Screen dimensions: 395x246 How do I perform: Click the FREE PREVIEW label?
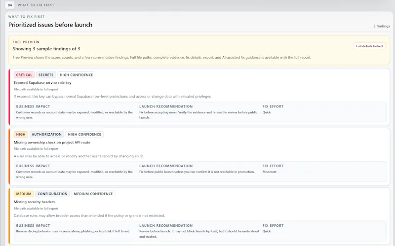click(26, 42)
